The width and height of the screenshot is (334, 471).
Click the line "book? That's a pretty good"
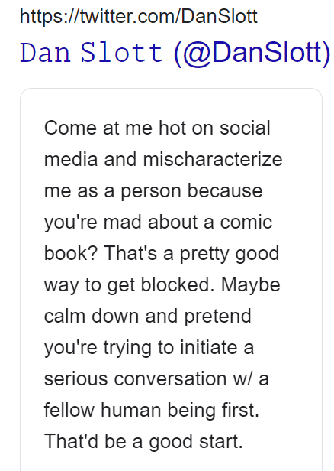click(x=162, y=253)
